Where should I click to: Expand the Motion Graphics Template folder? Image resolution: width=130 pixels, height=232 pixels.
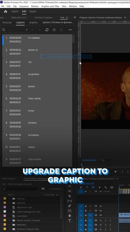click(10, 220)
